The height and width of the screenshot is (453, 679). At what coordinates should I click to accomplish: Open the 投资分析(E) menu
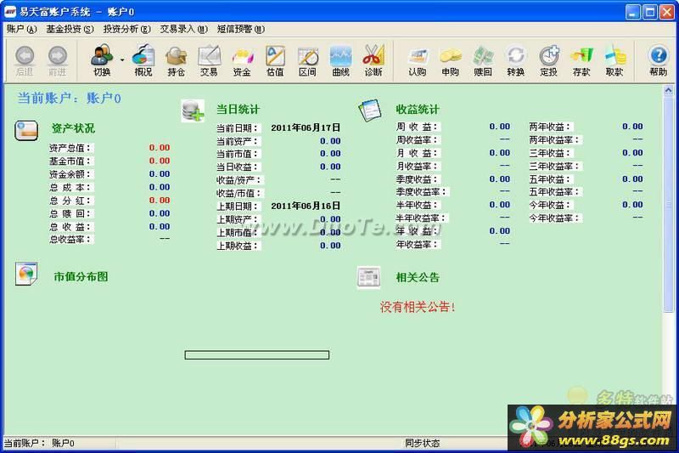[126, 29]
